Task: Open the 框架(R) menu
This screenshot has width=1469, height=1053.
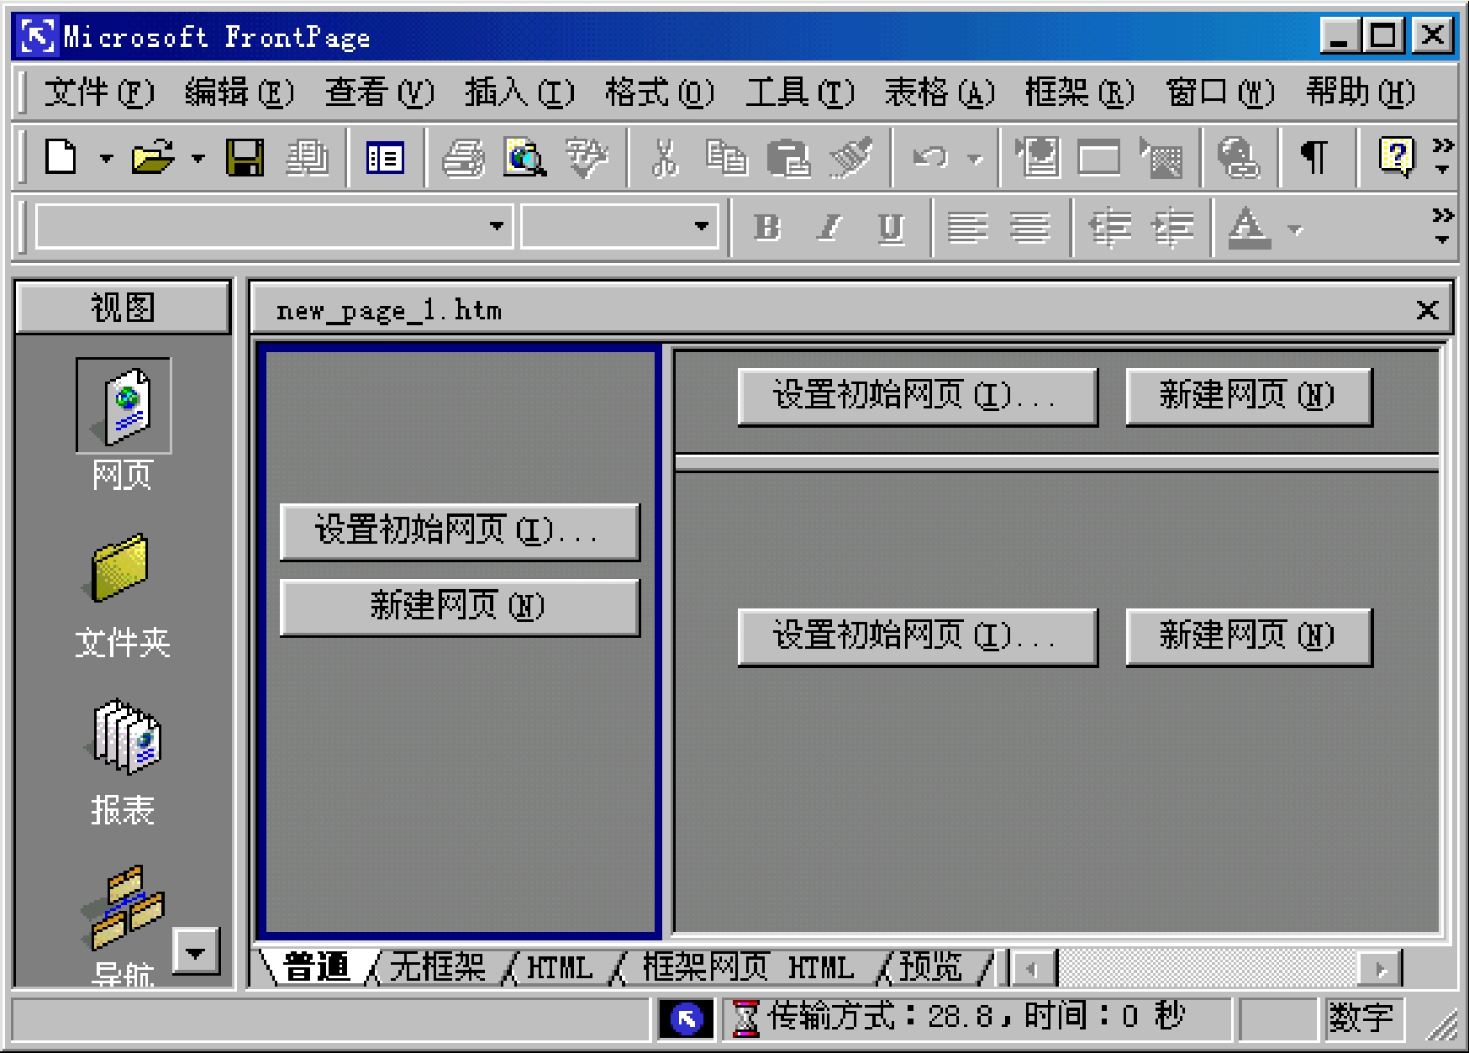Action: 1080,92
